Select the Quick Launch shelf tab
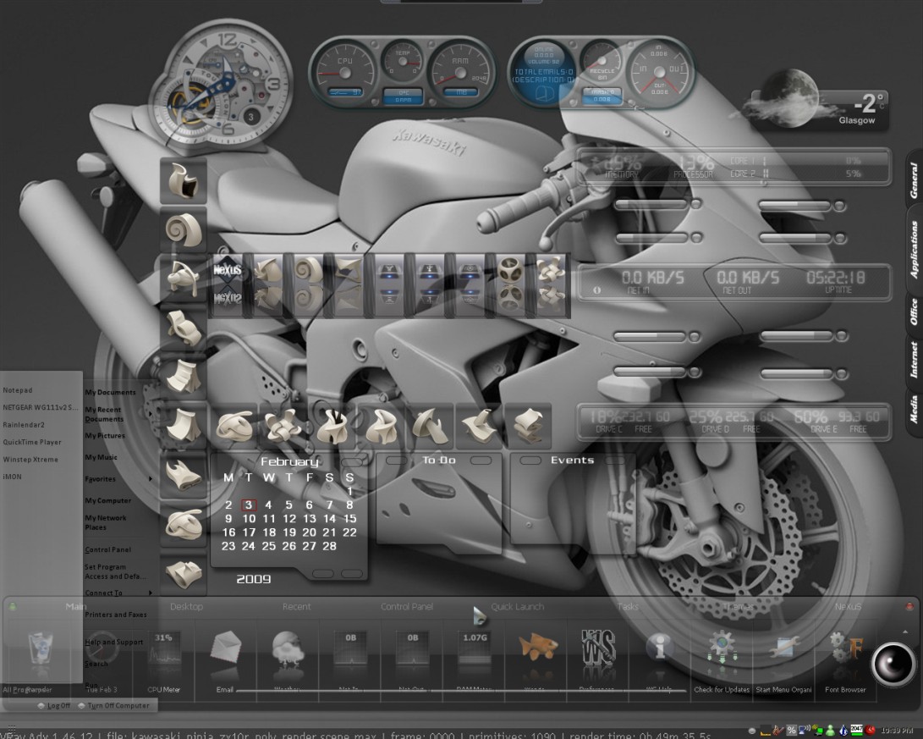 point(518,606)
